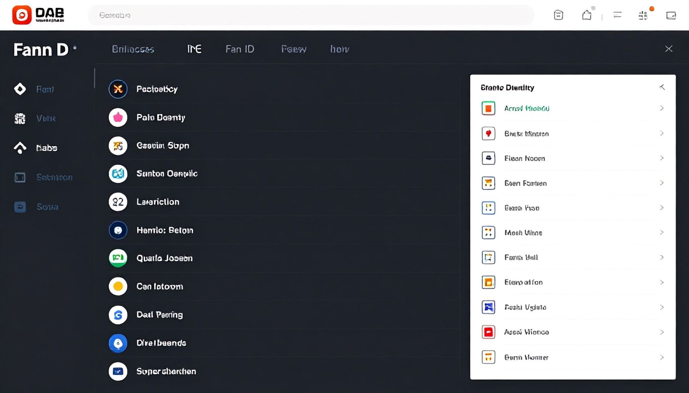Click the clipboard icon in top bar
This screenshot has width=689, height=393.
tap(558, 15)
